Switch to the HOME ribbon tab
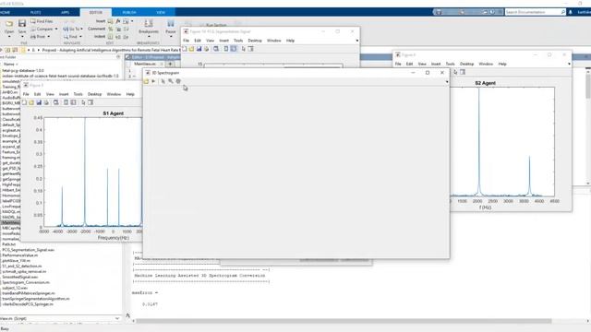This screenshot has width=591, height=332. click(x=5, y=12)
